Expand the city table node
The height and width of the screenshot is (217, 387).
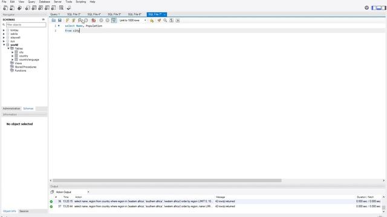pos(12,52)
